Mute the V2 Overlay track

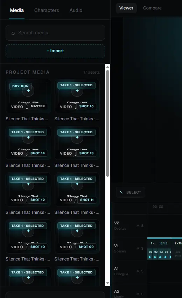(138, 225)
